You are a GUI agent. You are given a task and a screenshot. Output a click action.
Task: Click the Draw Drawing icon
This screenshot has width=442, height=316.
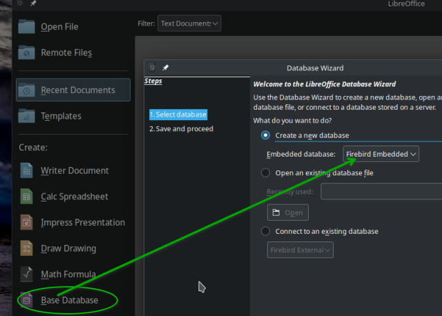[x=27, y=248]
